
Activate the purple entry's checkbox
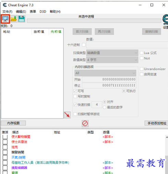(x=5, y=168)
